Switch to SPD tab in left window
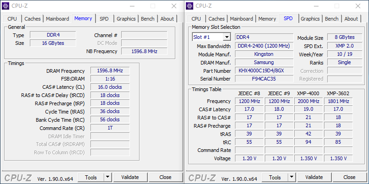 [104, 19]
